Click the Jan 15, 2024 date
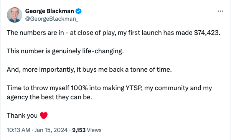This screenshot has width=231, height=140. pos(51,130)
